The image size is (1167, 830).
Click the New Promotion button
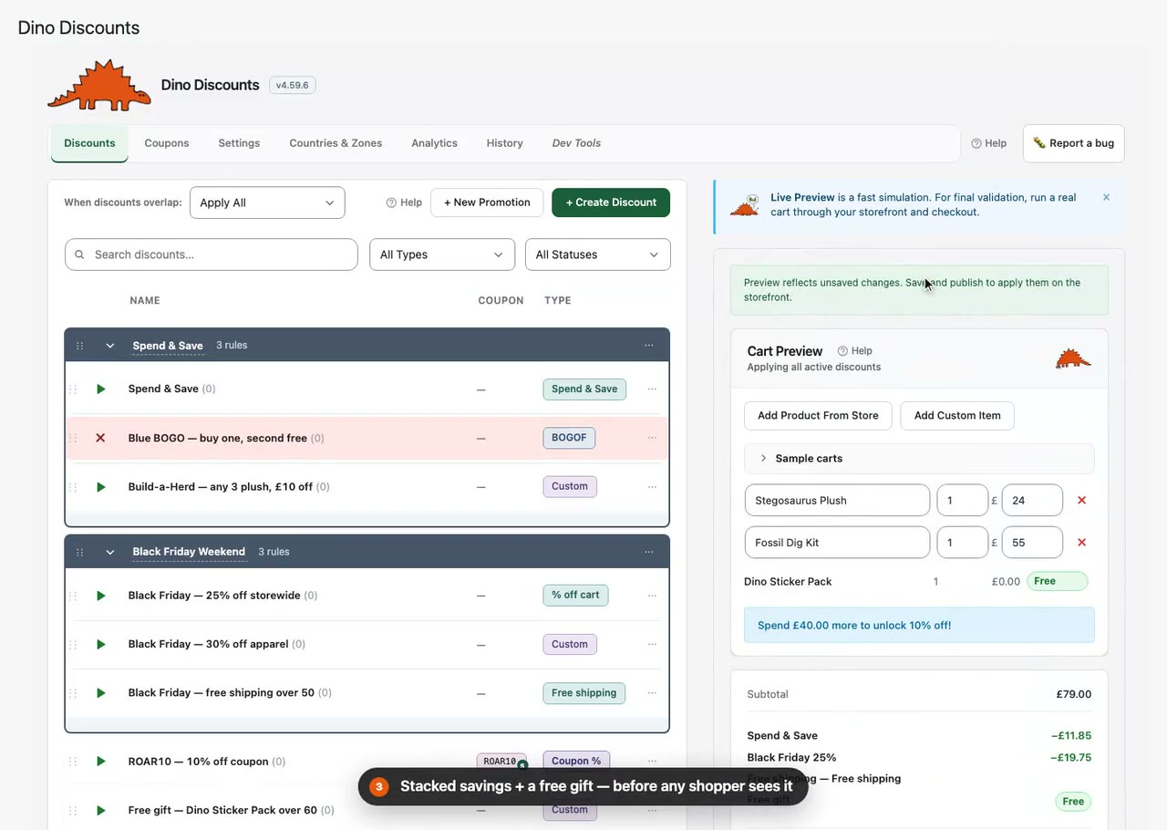(x=487, y=202)
